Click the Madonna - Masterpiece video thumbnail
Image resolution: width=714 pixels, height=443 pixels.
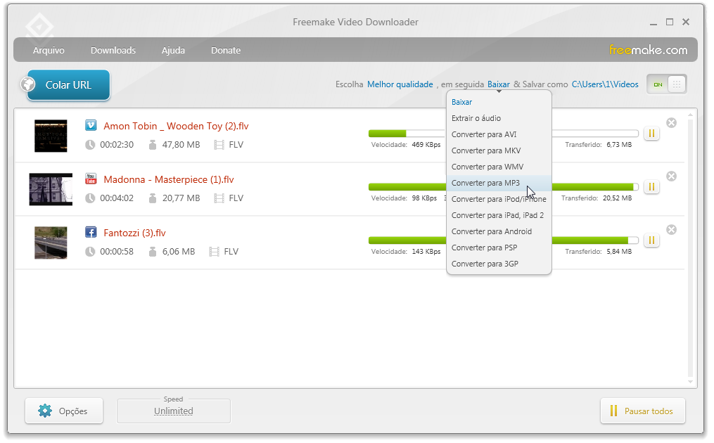[51, 189]
